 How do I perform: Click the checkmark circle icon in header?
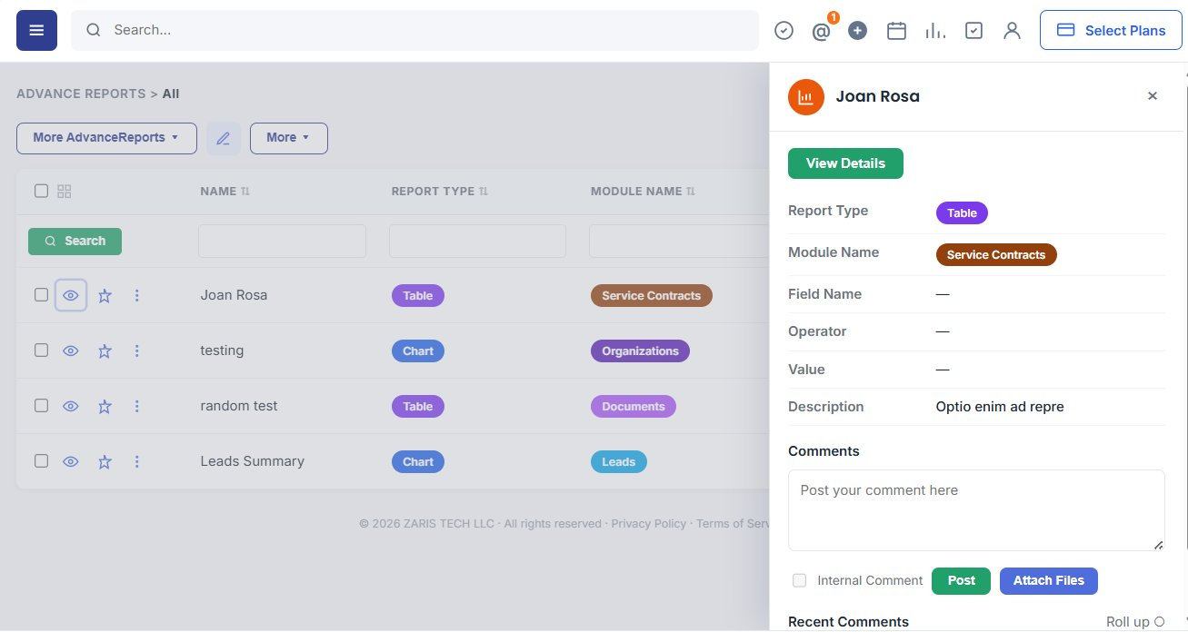point(784,31)
